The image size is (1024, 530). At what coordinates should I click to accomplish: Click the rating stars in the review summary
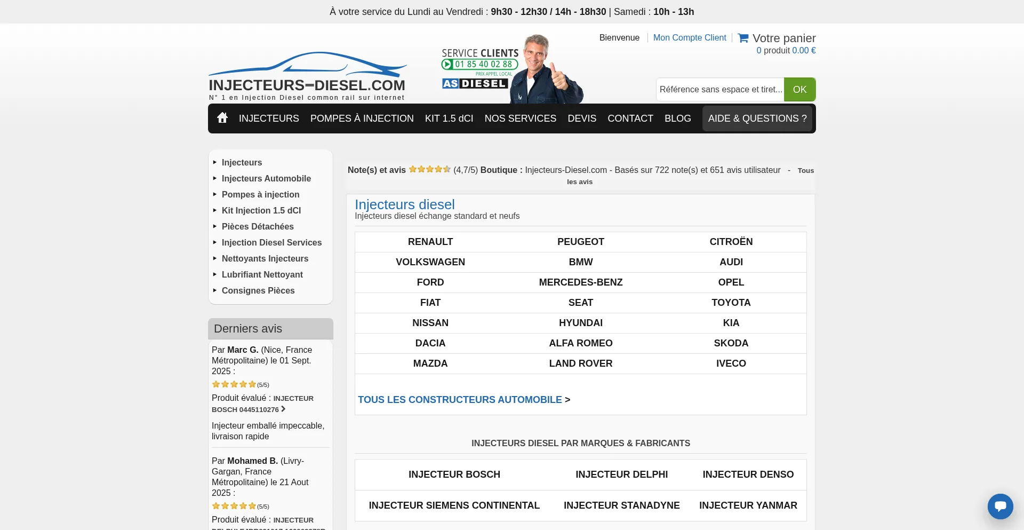[430, 170]
